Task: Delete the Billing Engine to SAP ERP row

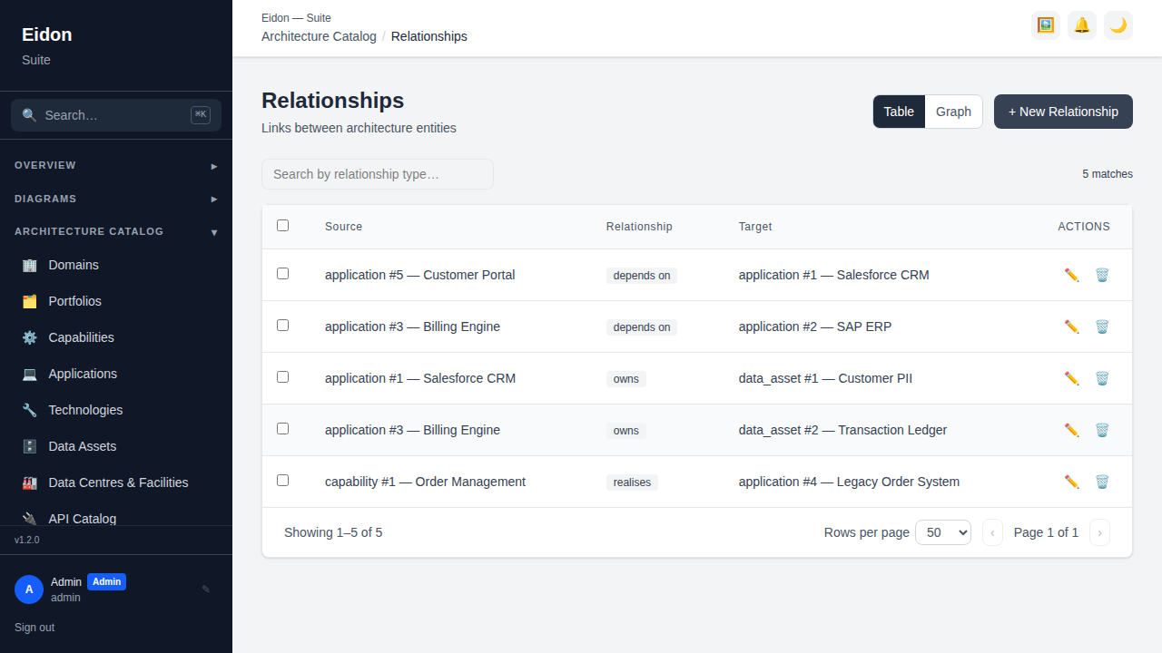Action: 1102,326
